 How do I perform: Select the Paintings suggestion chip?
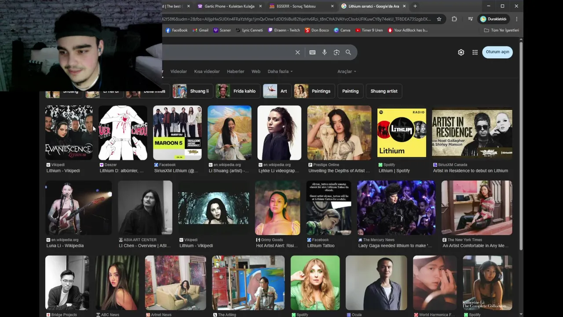[314, 91]
